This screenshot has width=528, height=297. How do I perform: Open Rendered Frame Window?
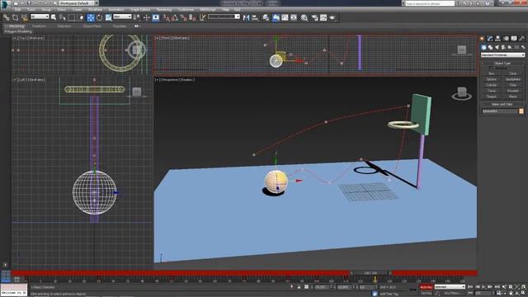point(323,17)
